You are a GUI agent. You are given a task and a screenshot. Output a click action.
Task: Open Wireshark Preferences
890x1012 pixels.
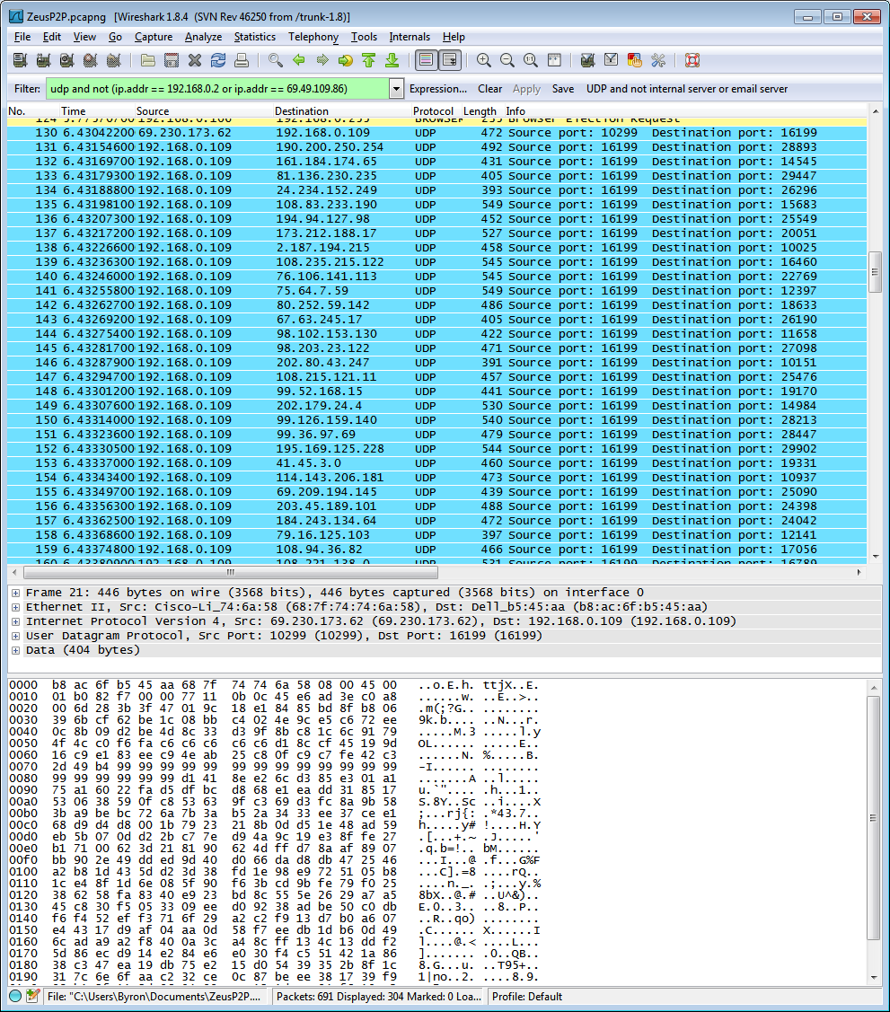(x=660, y=60)
